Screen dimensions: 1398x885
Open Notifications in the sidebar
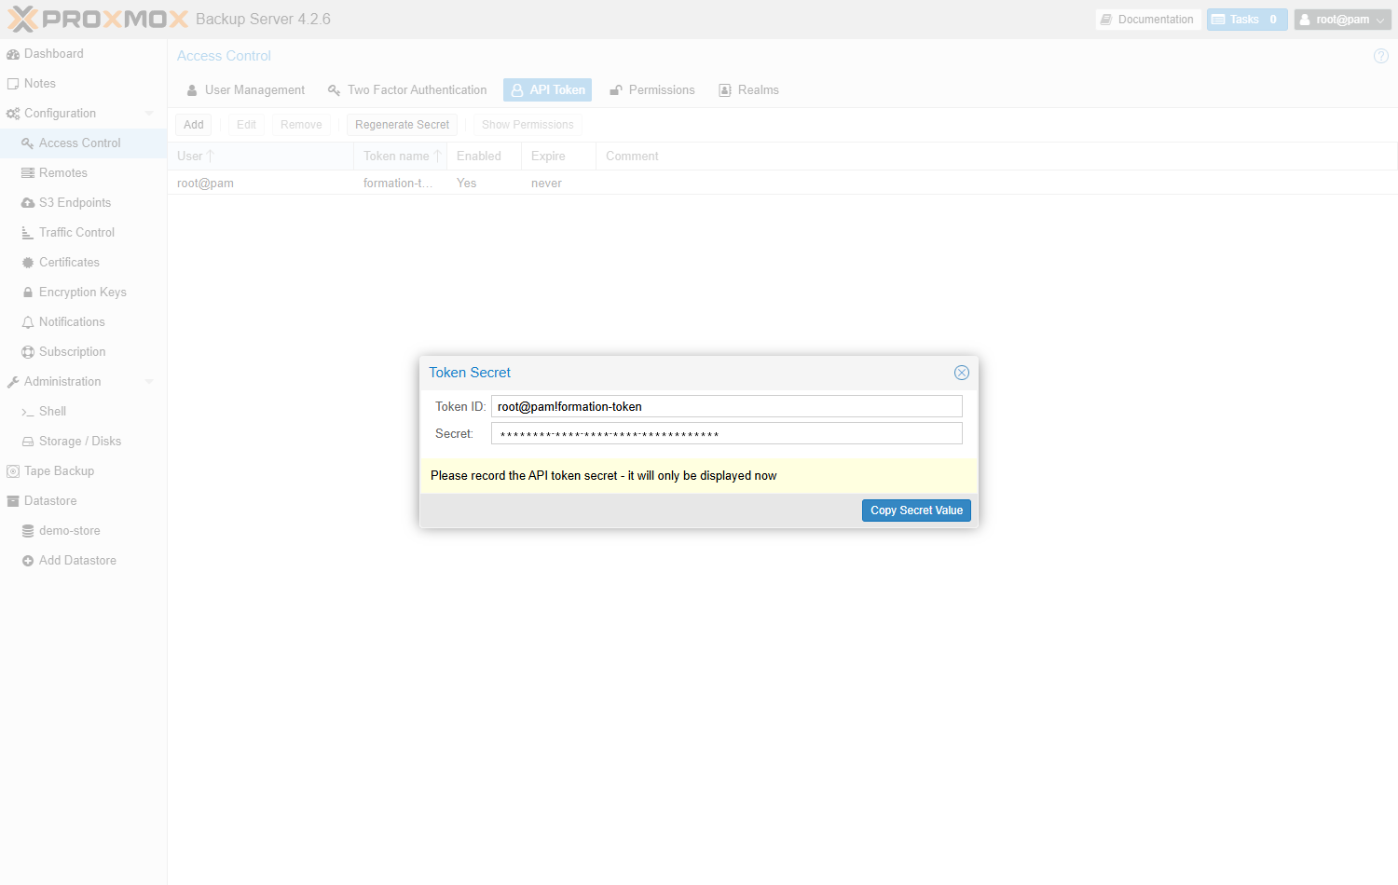(83, 322)
